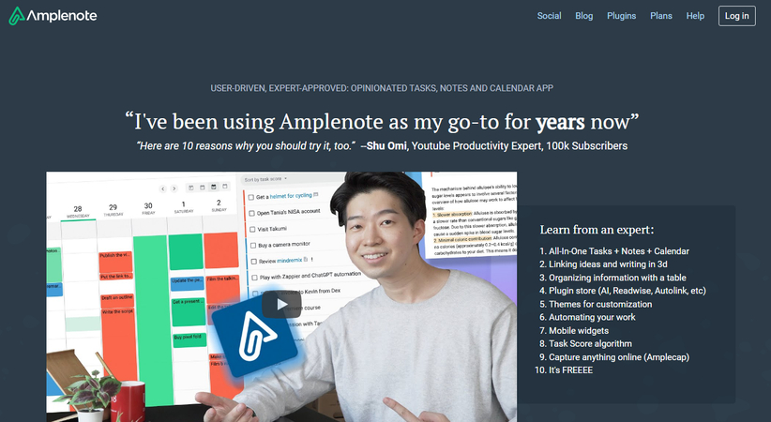Click the Amplenote logo in header

click(x=53, y=16)
